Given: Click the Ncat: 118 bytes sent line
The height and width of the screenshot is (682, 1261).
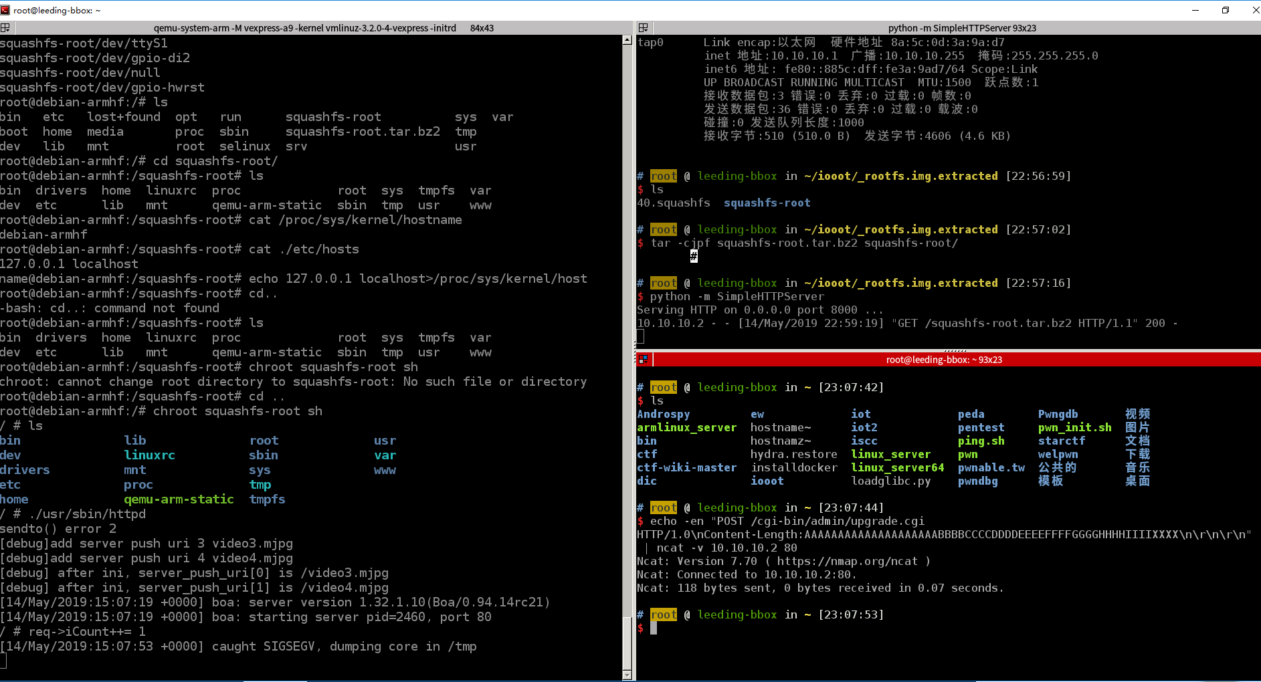Looking at the screenshot, I should click(x=820, y=588).
